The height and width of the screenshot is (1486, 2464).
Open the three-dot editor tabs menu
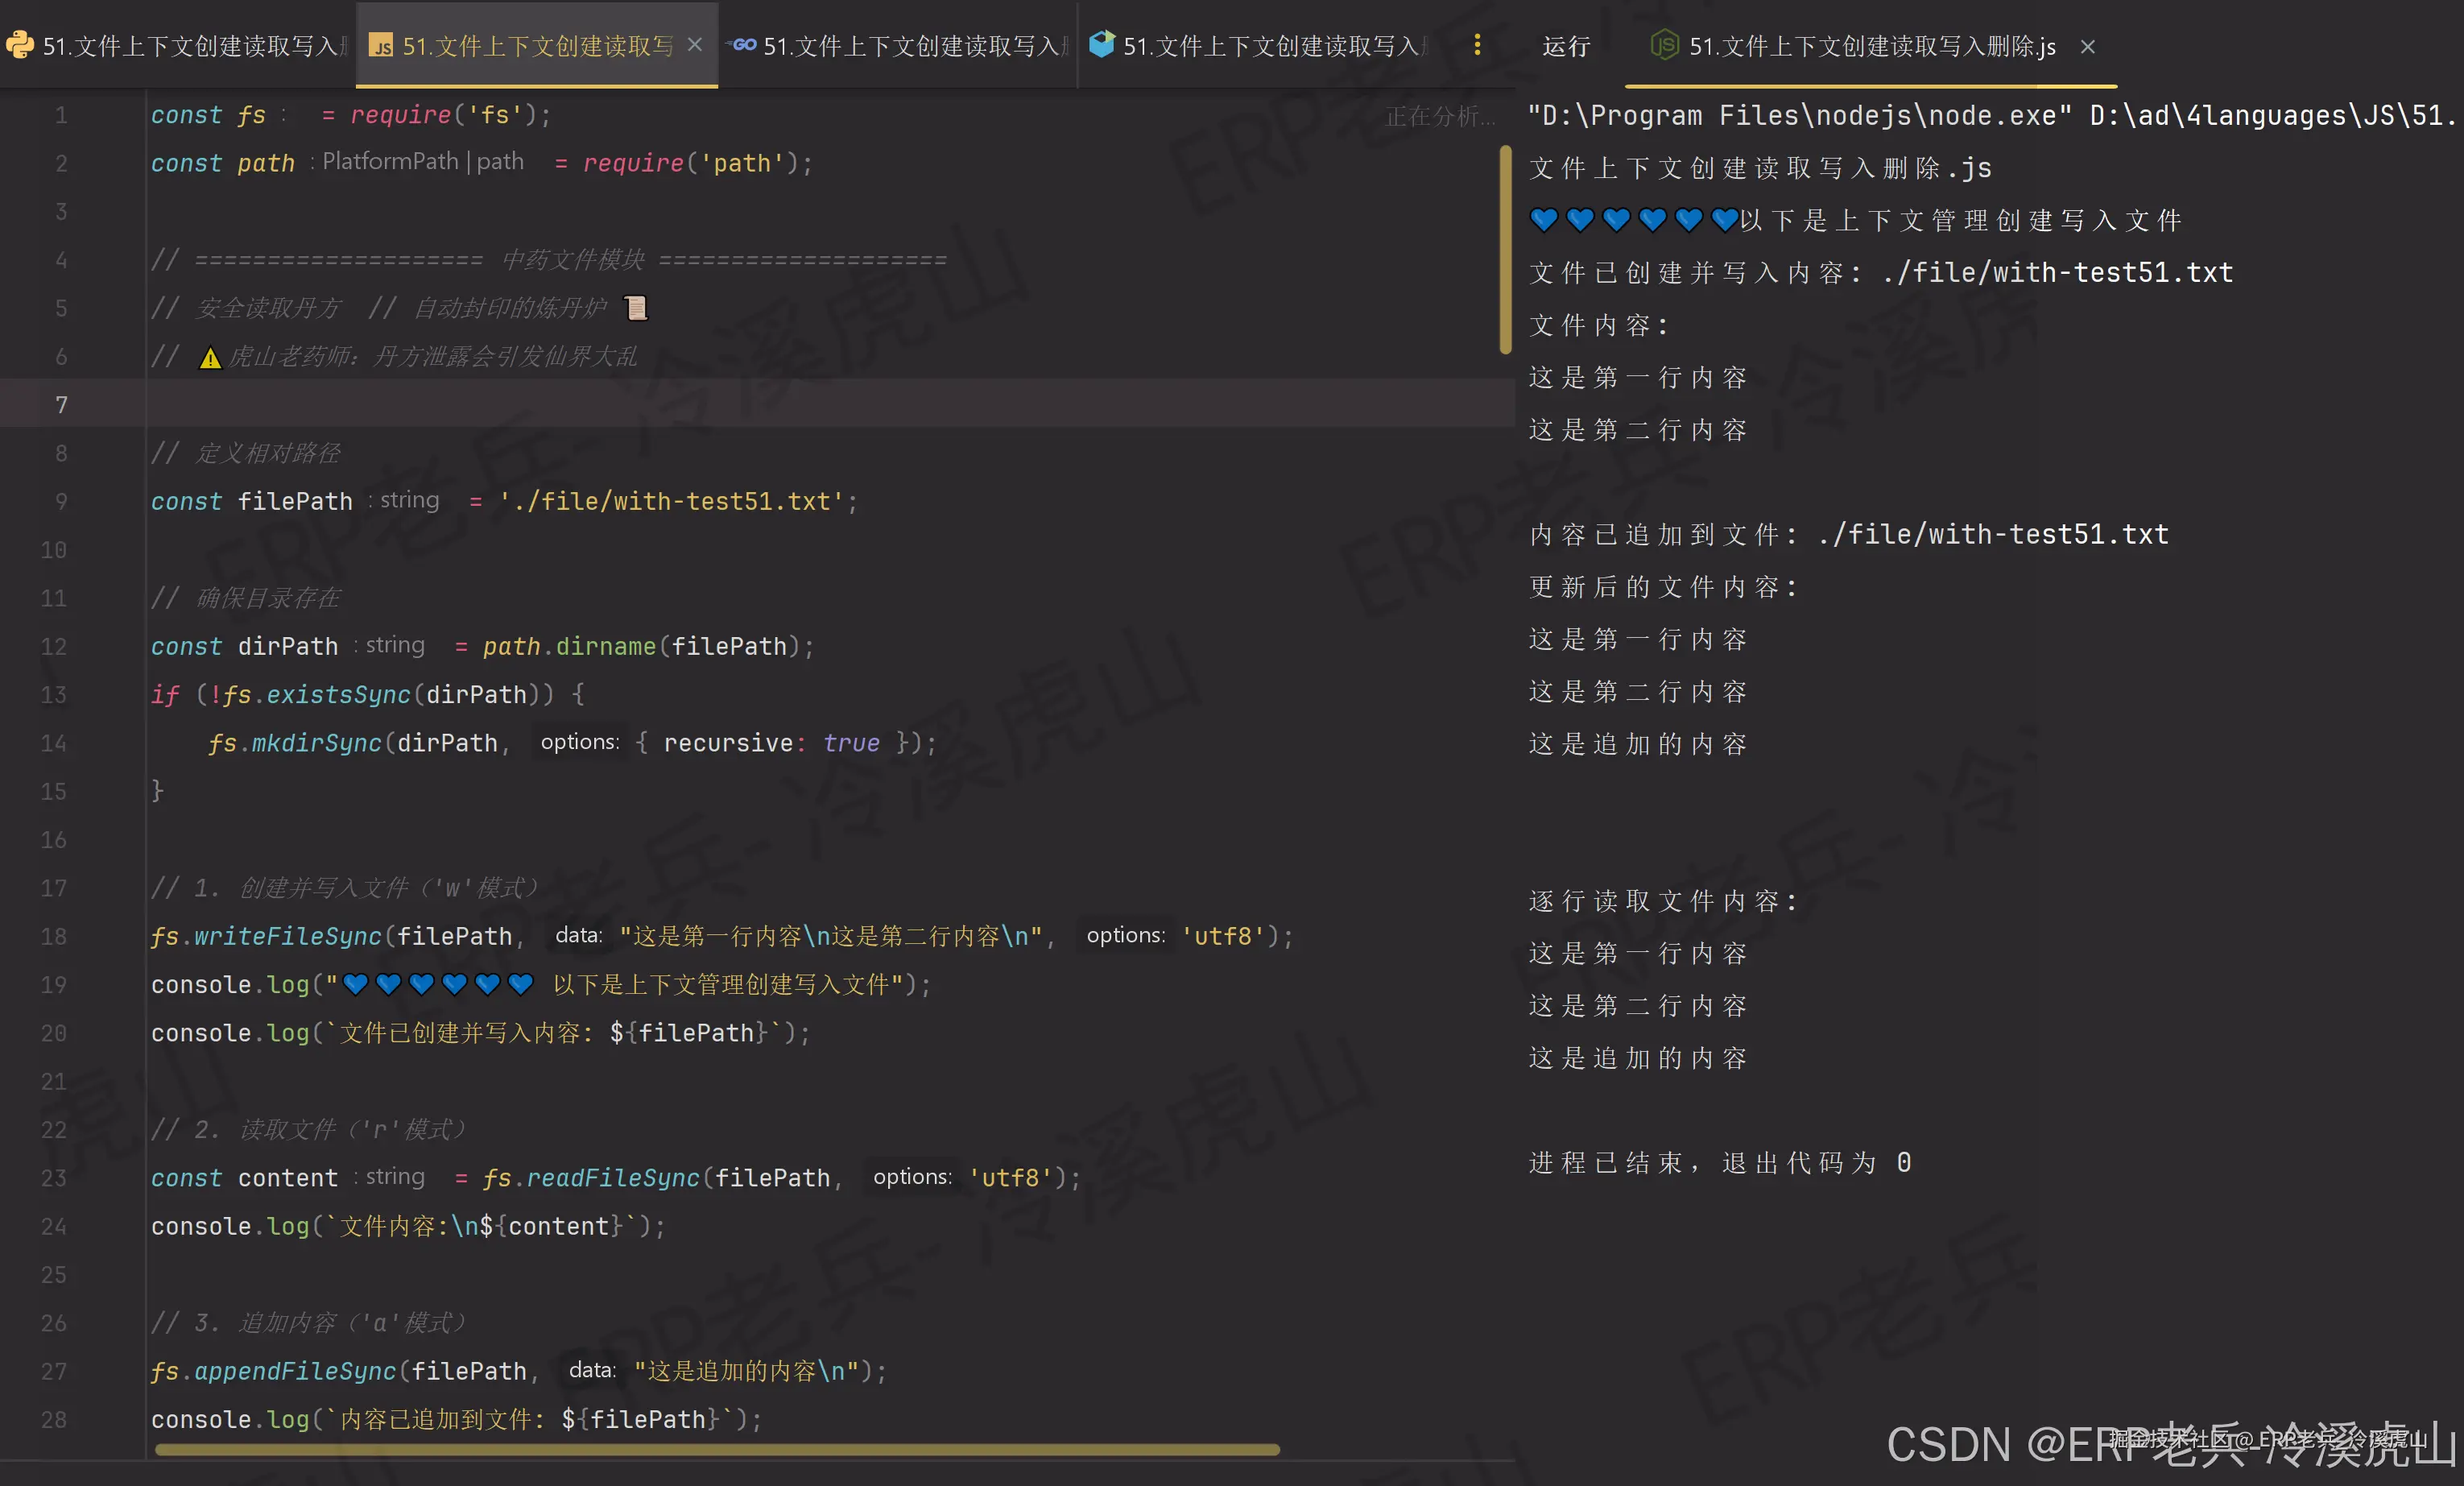click(1477, 45)
